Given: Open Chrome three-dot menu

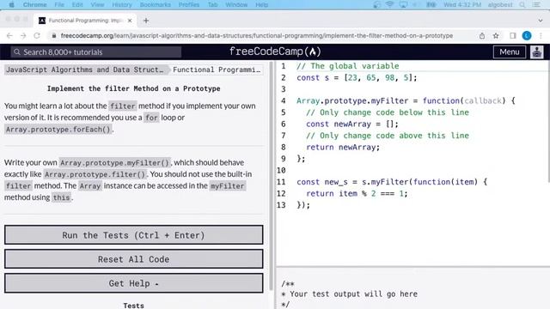Looking at the screenshot, I should click(541, 36).
